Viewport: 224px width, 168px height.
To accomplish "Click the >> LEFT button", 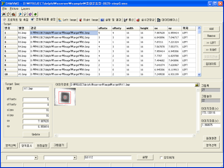I will tap(211, 43).
